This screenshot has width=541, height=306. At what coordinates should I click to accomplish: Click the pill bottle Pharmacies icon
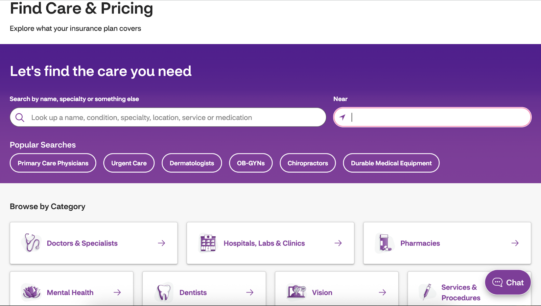click(x=384, y=243)
